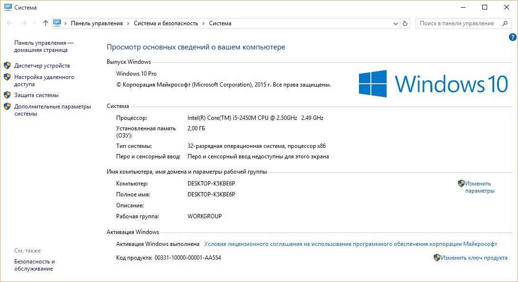Viewport: 518px width, 282px height.
Task: Go to Система и безопасность breadcrumb
Action: pos(166,23)
